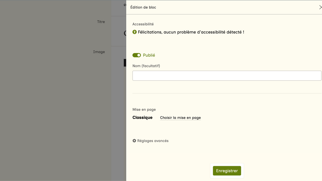Click the Accessibilité section heading
The image size is (322, 181).
[143, 24]
